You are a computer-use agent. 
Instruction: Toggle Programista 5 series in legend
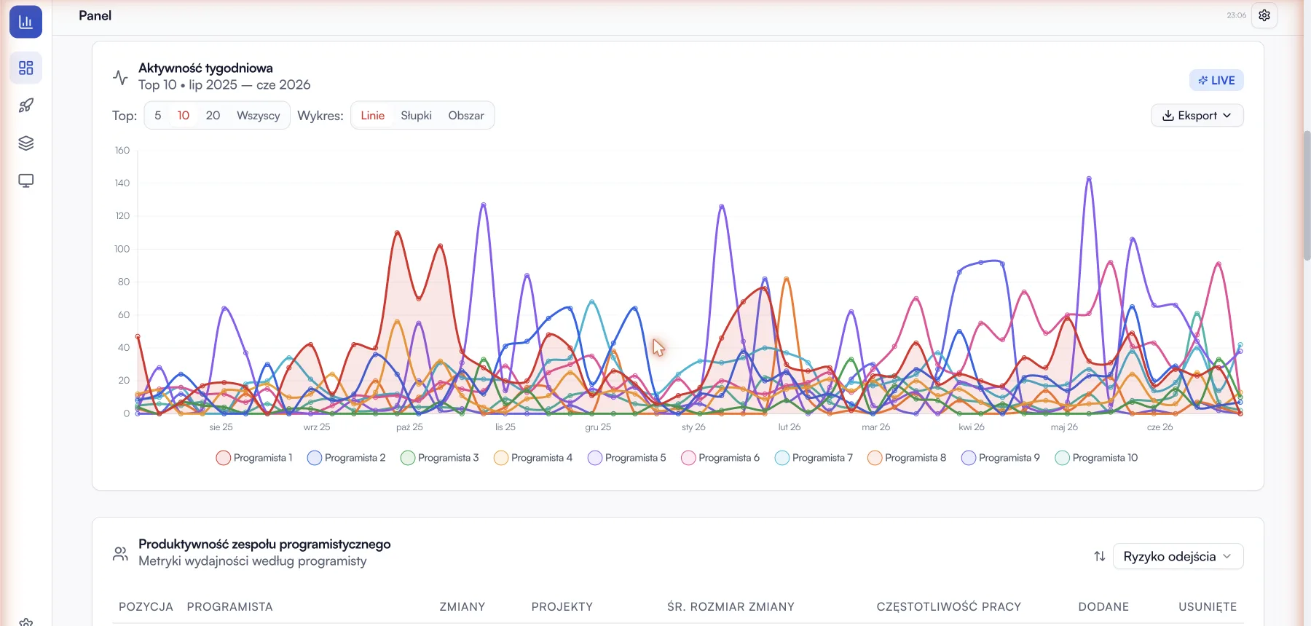[627, 458]
